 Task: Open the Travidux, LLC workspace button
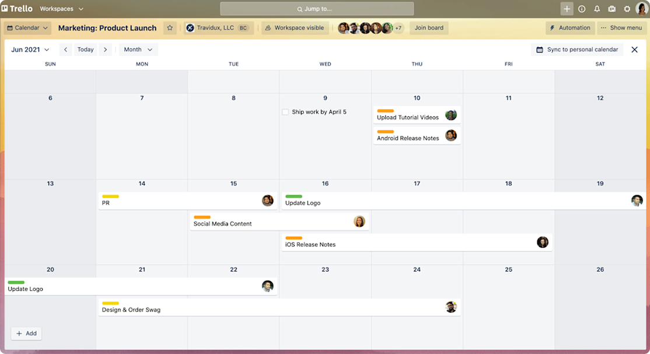click(218, 28)
